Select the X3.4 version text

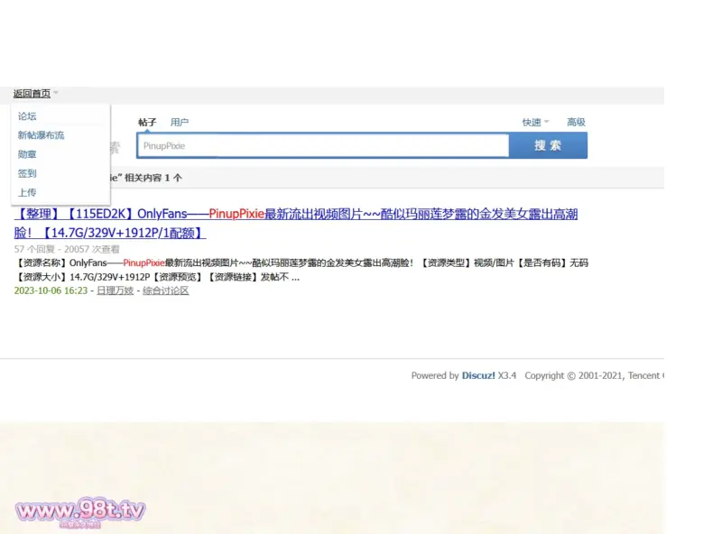coord(507,375)
